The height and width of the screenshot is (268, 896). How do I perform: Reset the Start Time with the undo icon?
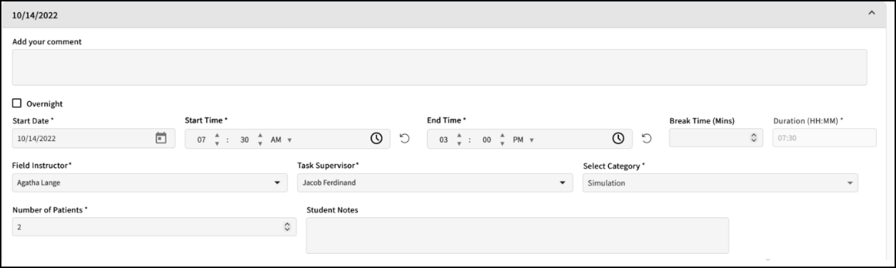click(404, 138)
